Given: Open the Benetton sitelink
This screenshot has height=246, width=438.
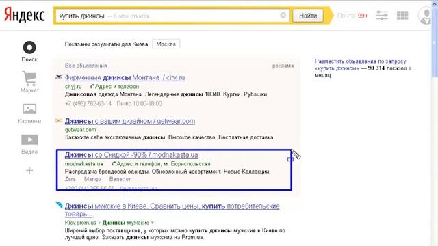Looking at the screenshot, I should [120, 179].
